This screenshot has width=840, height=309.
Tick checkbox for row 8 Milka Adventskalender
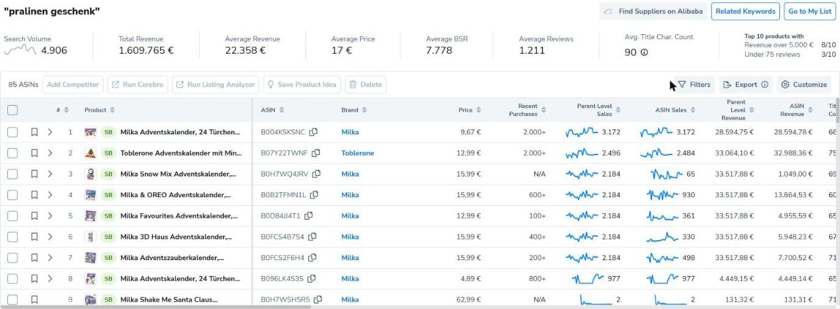(x=12, y=278)
